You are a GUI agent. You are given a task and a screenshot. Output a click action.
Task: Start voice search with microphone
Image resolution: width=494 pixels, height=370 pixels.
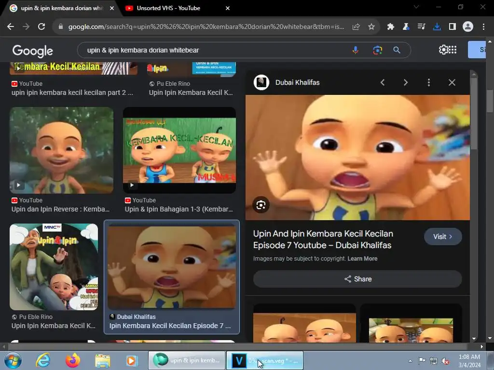[356, 50]
